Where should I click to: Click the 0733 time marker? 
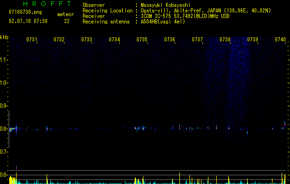[x=87, y=39]
